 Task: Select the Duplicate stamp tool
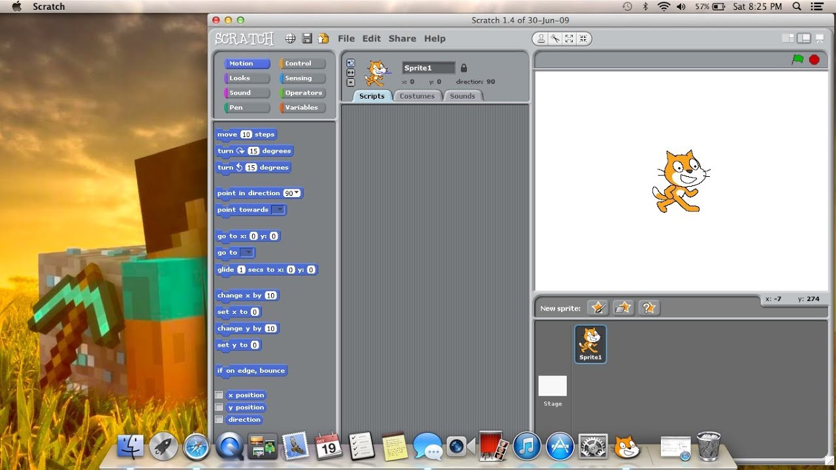tap(541, 39)
